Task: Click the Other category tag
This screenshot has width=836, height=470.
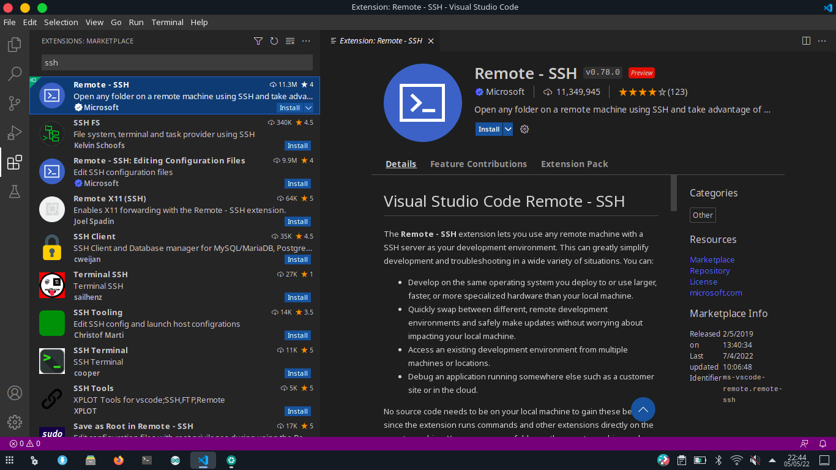Action: (x=703, y=215)
